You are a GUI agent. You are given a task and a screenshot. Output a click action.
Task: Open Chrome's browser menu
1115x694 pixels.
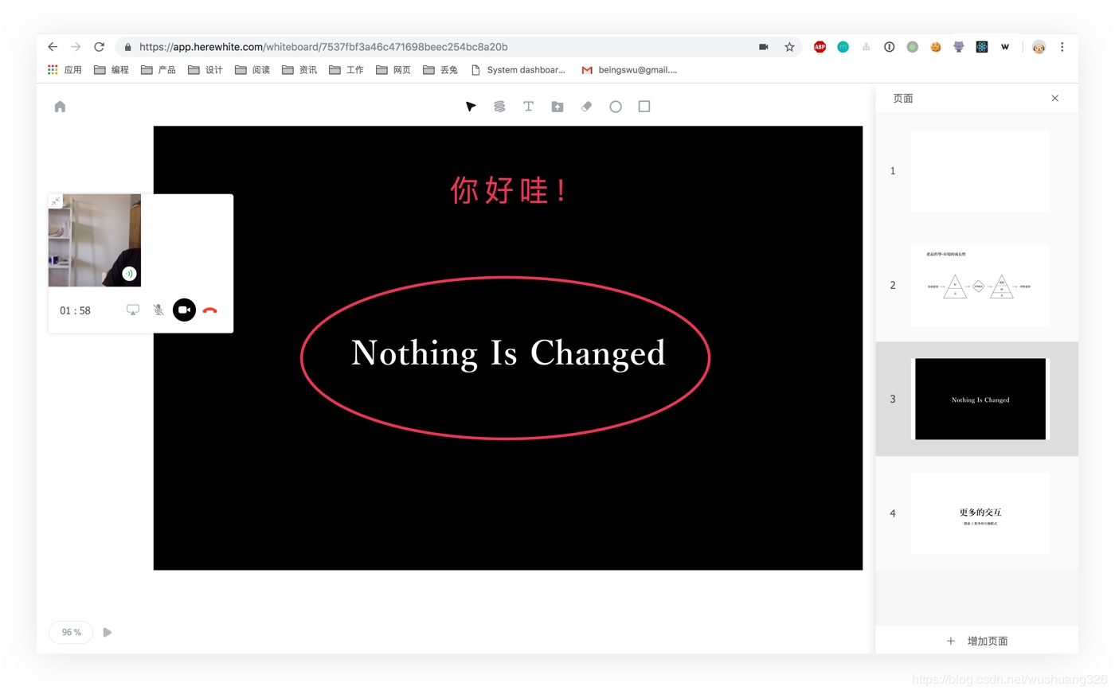(1062, 47)
